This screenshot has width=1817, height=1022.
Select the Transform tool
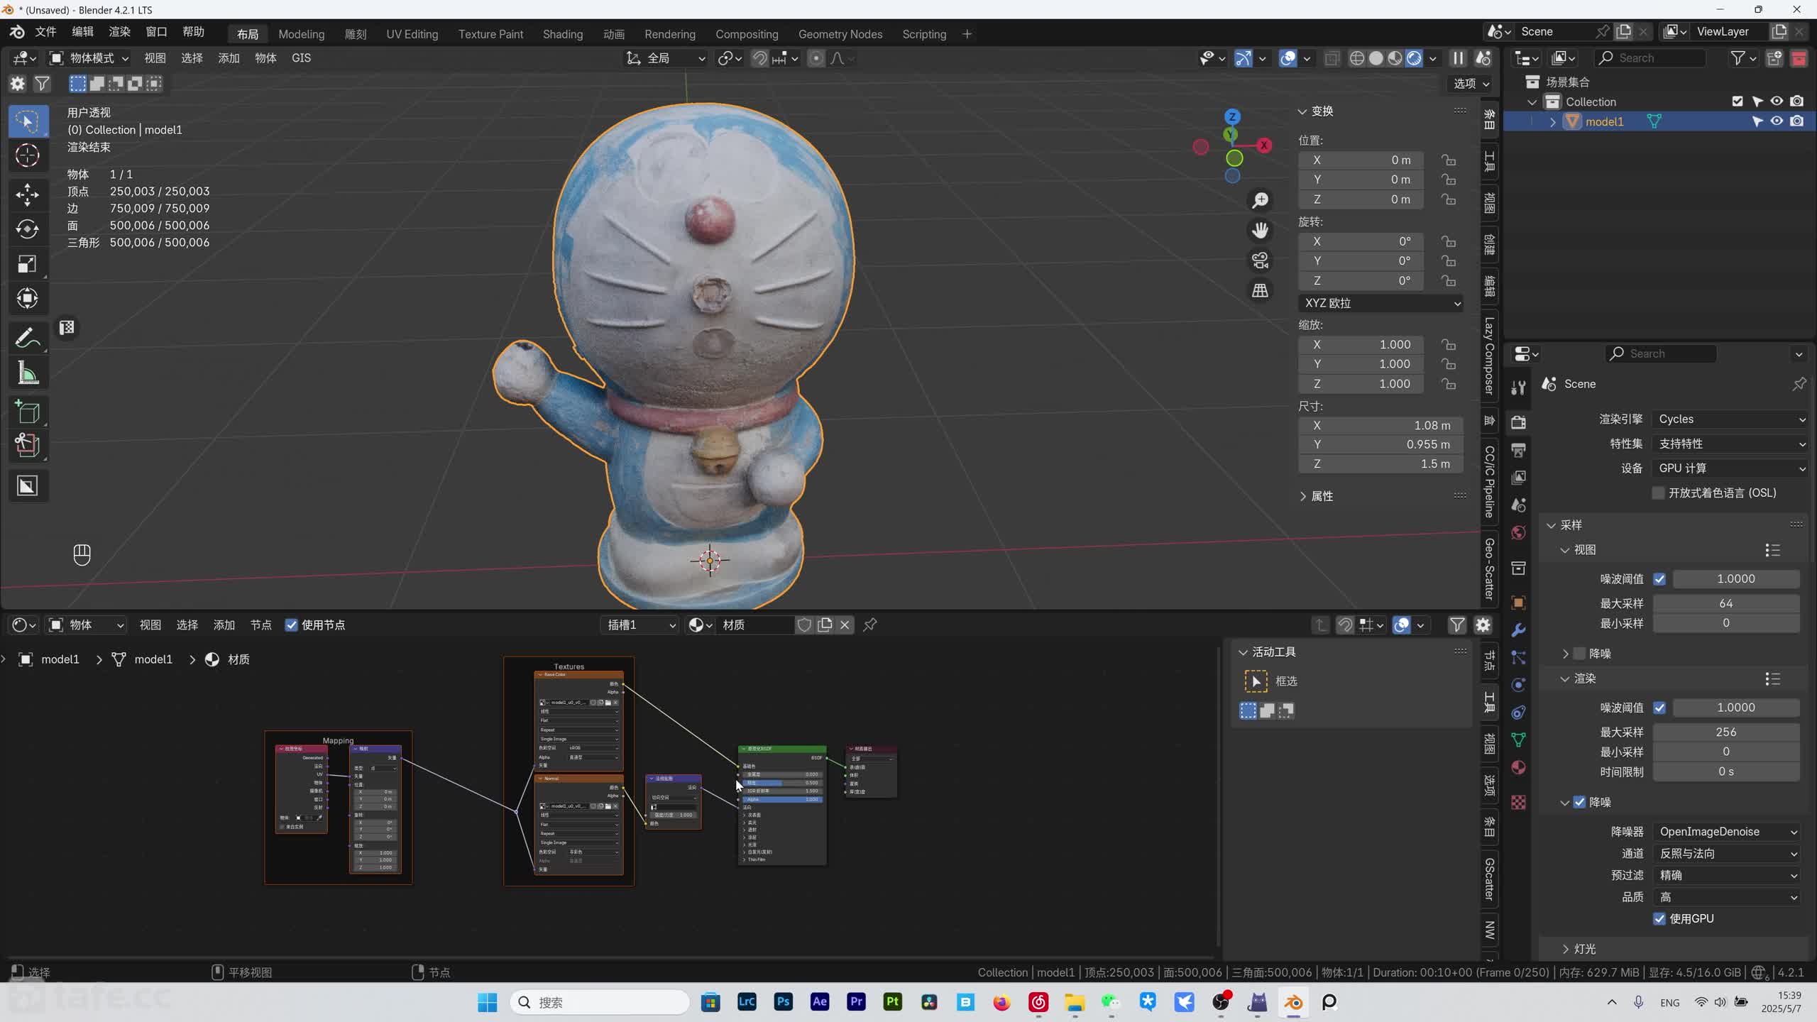pos(28,298)
